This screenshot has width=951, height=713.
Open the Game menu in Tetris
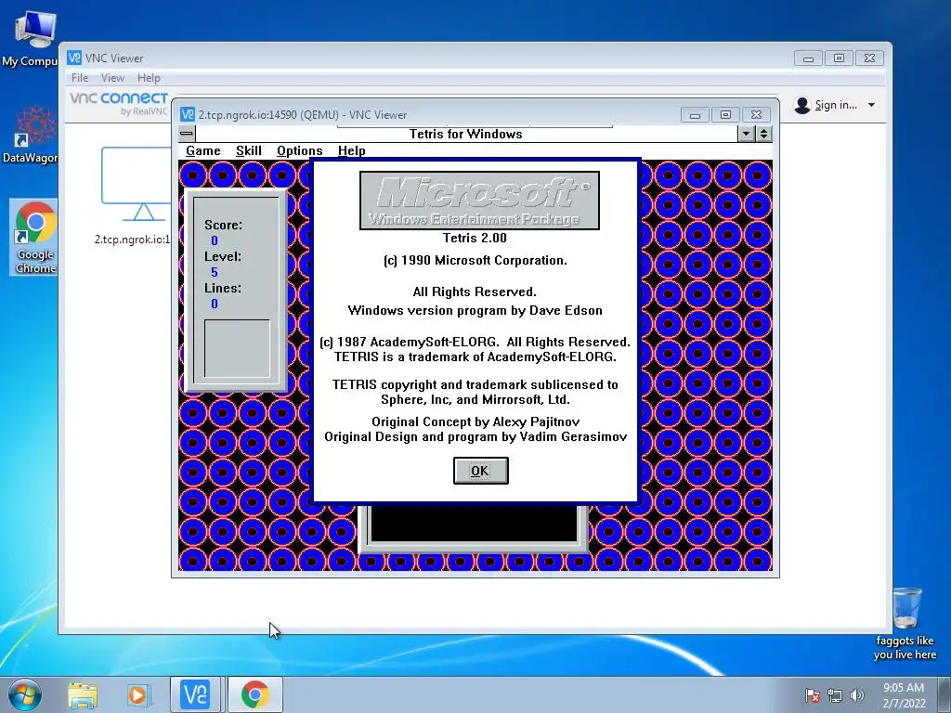pyautogui.click(x=203, y=150)
